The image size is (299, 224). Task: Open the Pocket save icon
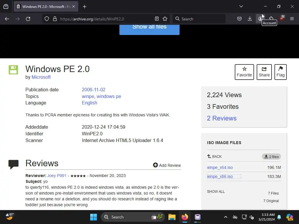click(x=239, y=19)
